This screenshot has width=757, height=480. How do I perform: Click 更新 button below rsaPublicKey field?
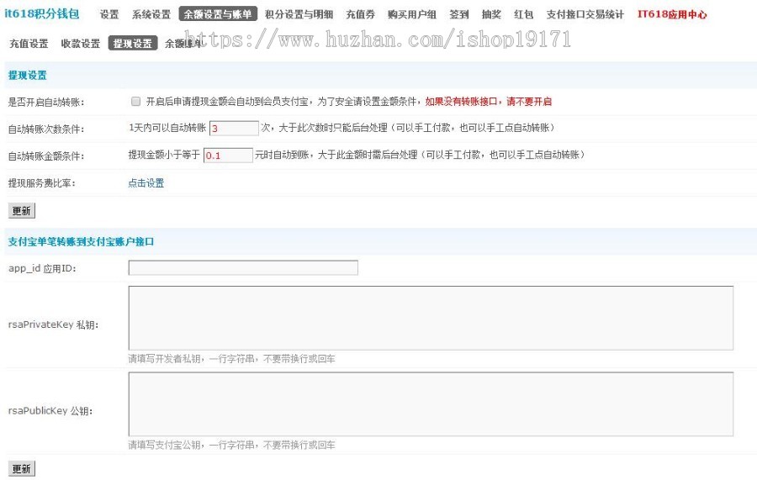[21, 468]
